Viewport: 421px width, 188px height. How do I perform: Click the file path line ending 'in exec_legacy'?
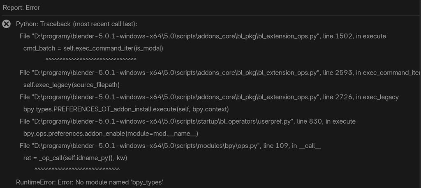click(x=209, y=97)
